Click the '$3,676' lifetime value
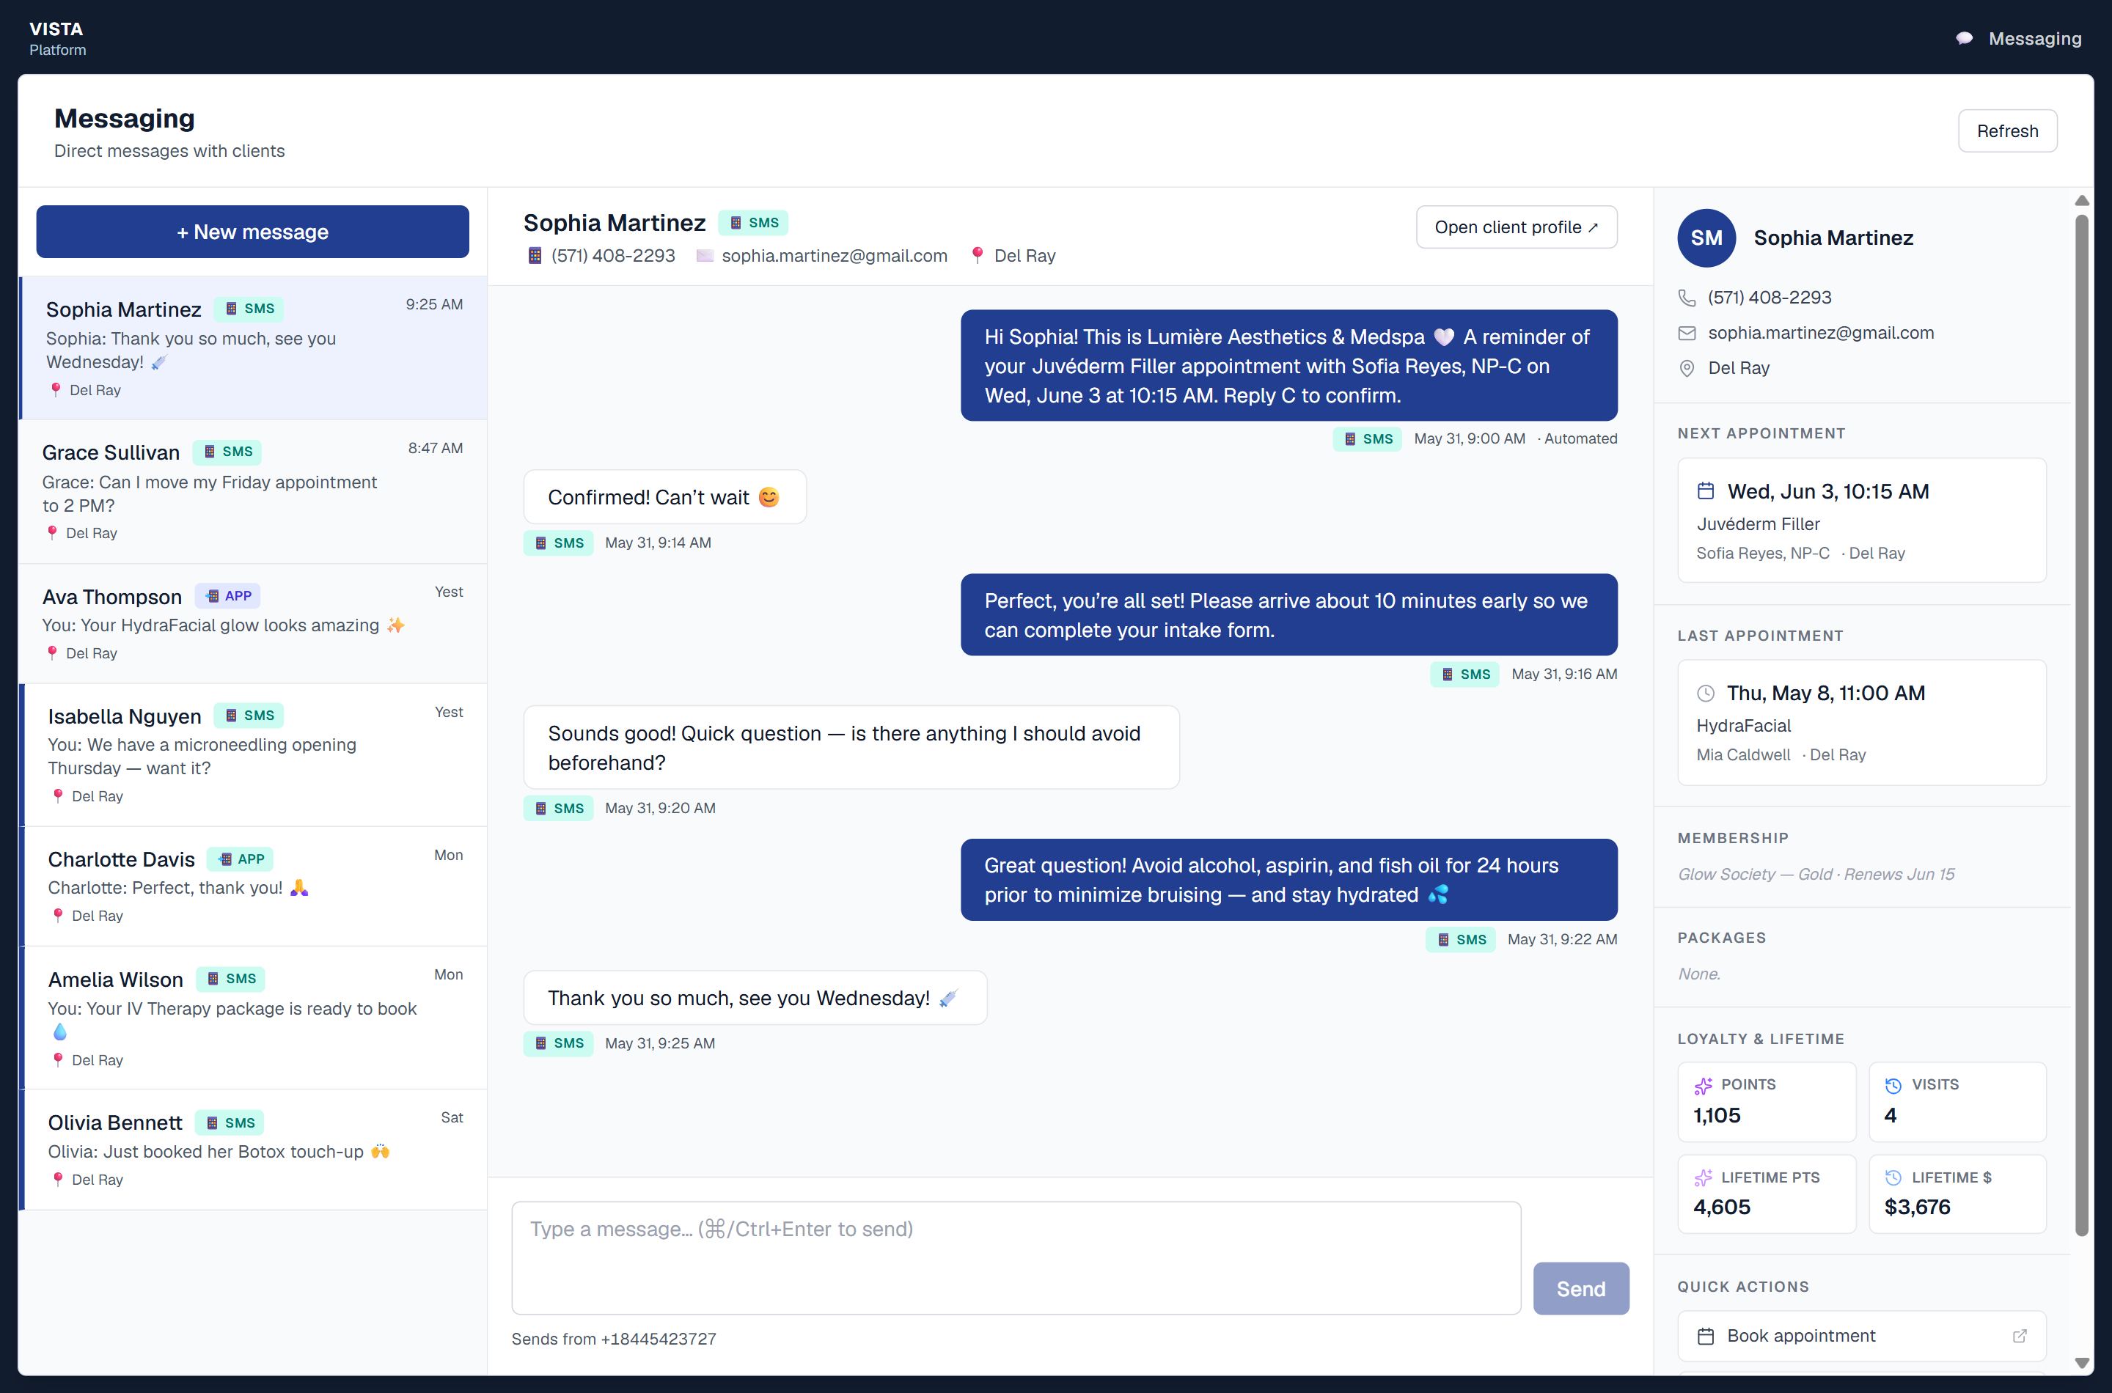Viewport: 2112px width, 1393px height. click(x=1918, y=1208)
